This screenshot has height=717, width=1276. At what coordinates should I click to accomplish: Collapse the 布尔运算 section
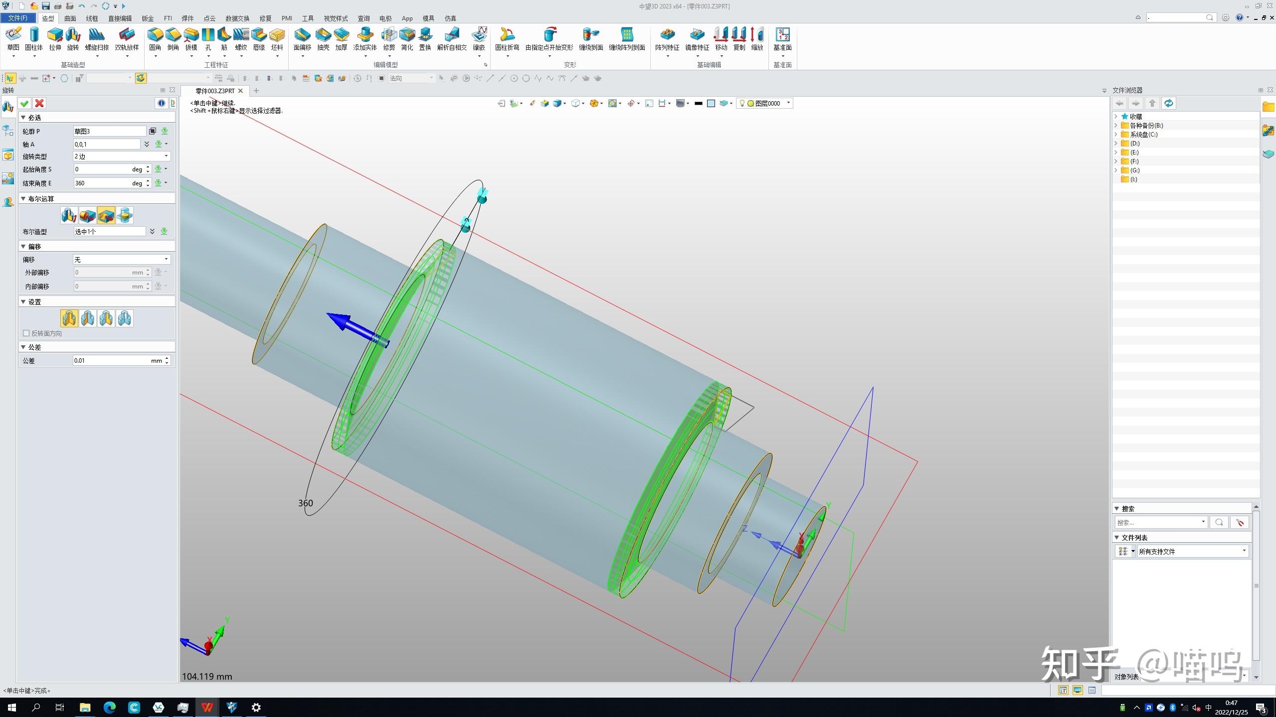point(23,199)
